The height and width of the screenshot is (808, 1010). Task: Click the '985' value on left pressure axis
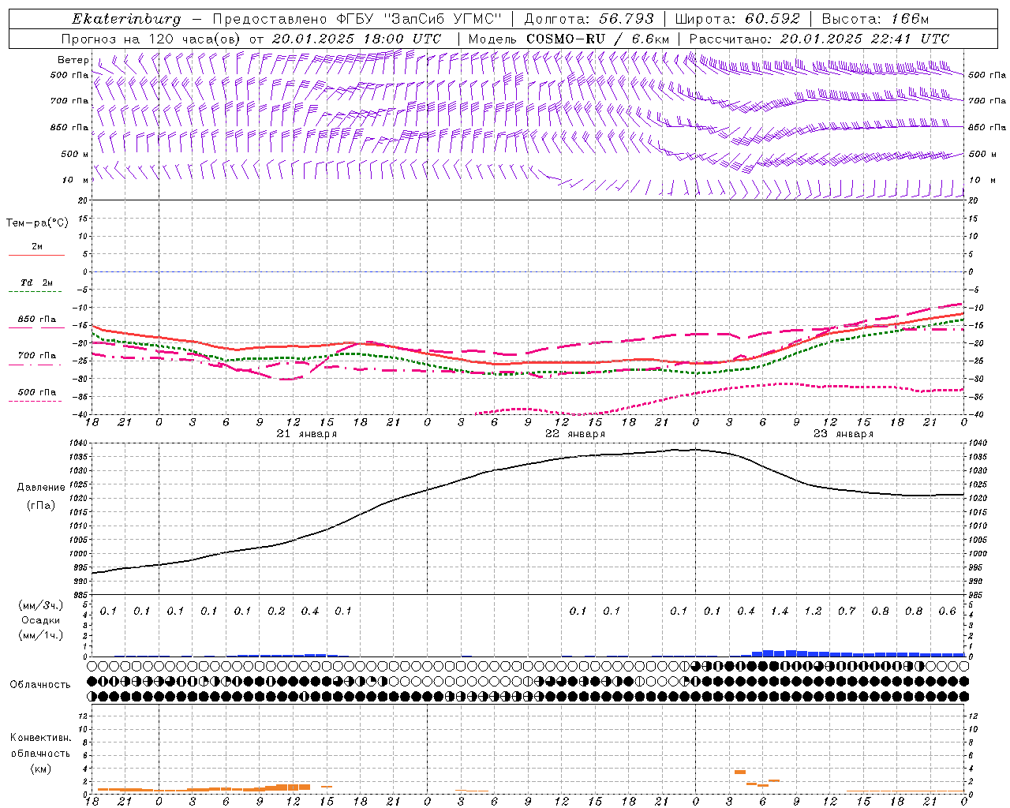80,595
